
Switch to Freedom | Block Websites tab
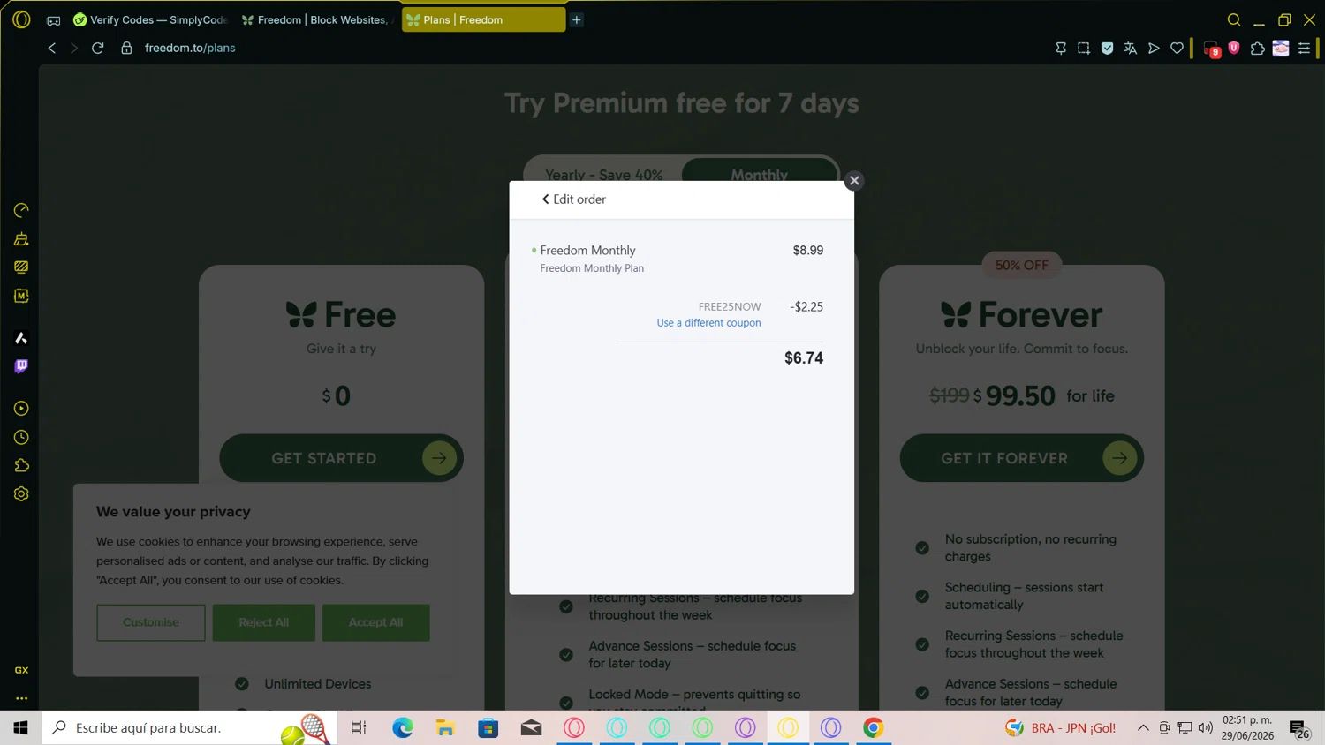318,19
